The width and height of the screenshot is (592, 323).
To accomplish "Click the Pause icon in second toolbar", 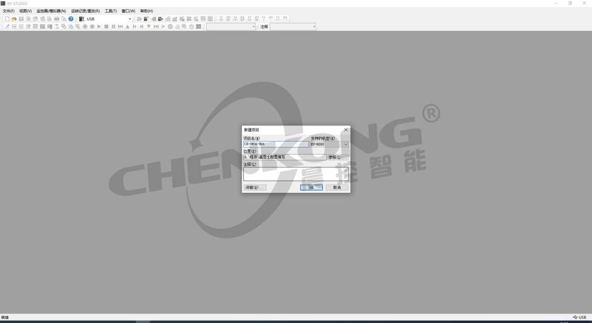I will coord(113,27).
